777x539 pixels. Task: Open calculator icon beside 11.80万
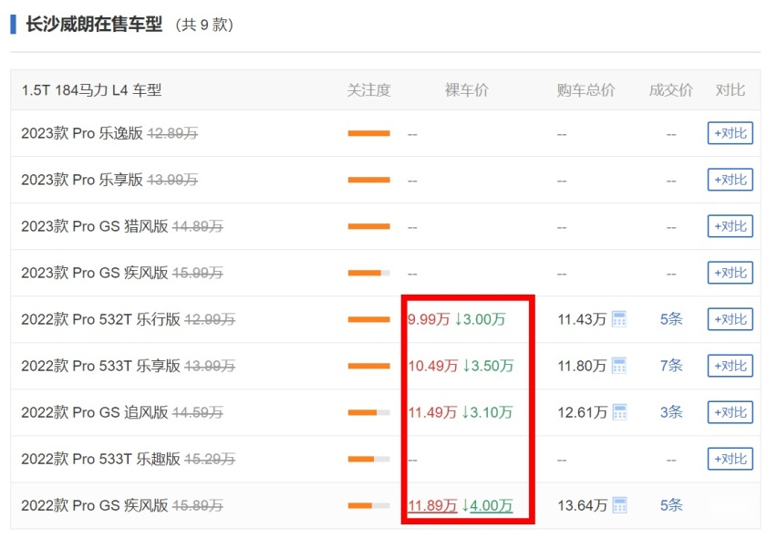(619, 366)
